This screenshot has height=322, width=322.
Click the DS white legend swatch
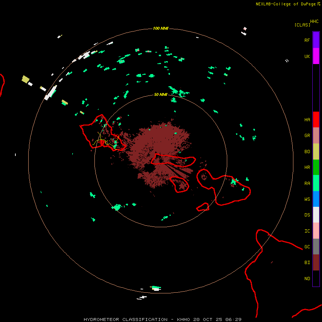316,215
